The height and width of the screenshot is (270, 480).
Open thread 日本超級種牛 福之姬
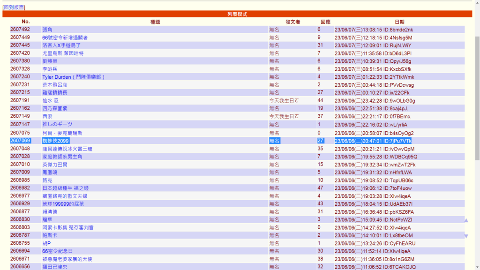coord(66,188)
